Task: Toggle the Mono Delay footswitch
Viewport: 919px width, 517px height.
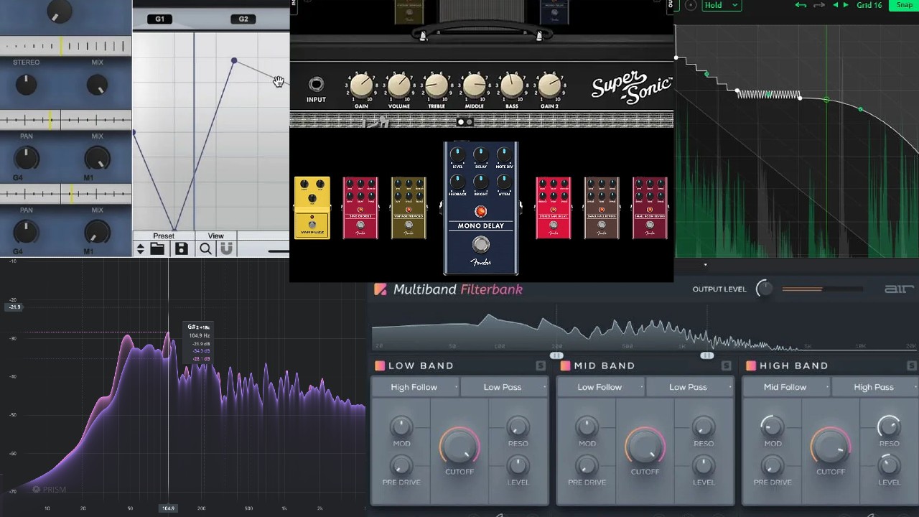Action: point(481,246)
